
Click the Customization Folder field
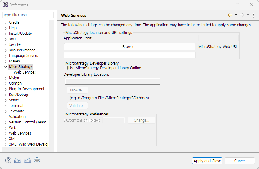click(x=114, y=120)
